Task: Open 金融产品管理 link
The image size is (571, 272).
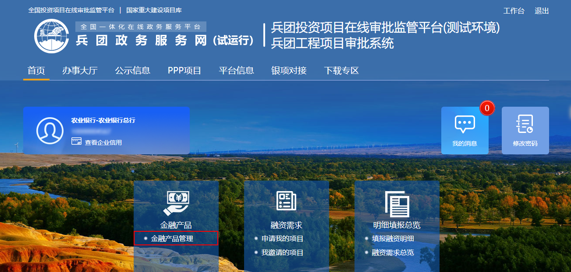Action: [x=172, y=238]
